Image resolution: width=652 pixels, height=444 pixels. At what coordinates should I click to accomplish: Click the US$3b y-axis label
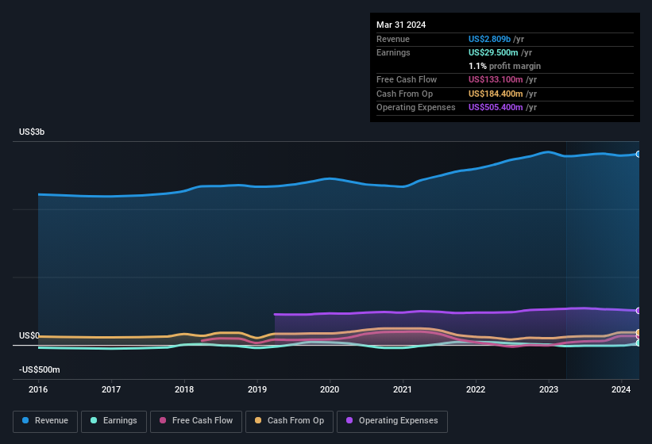(33, 132)
